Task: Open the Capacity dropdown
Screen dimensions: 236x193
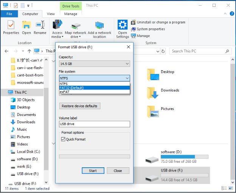Action: (x=95, y=64)
